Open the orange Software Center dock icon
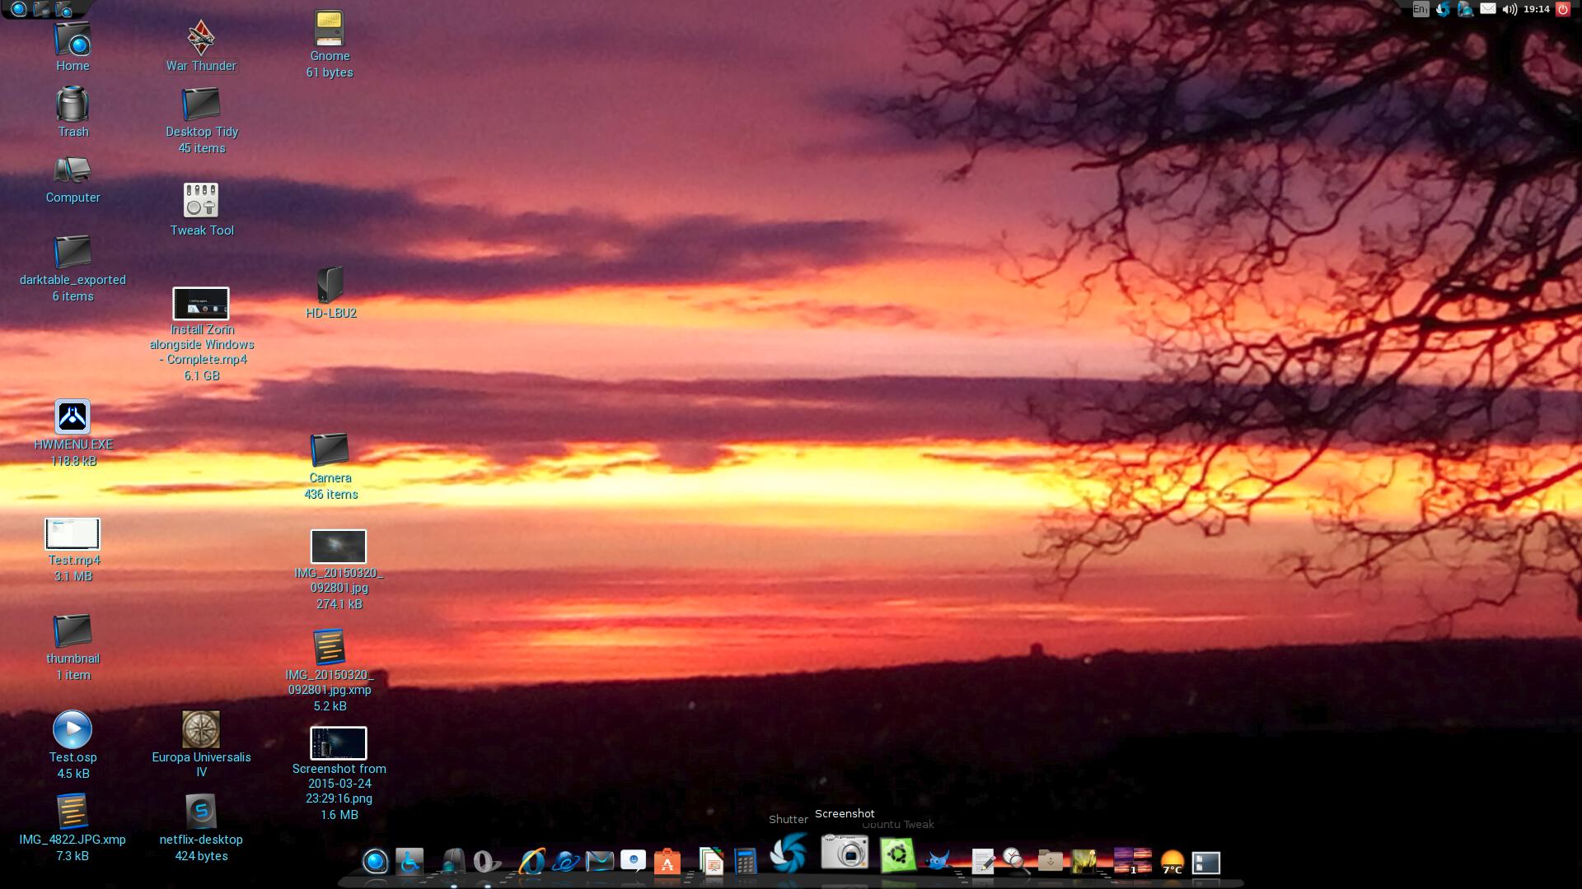 click(x=667, y=862)
